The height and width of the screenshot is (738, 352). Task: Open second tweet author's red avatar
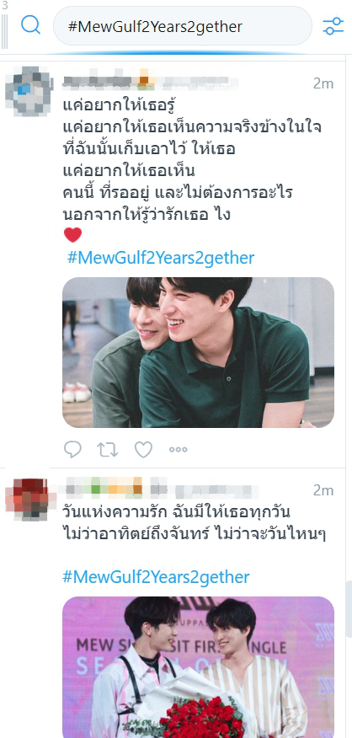[x=29, y=500]
